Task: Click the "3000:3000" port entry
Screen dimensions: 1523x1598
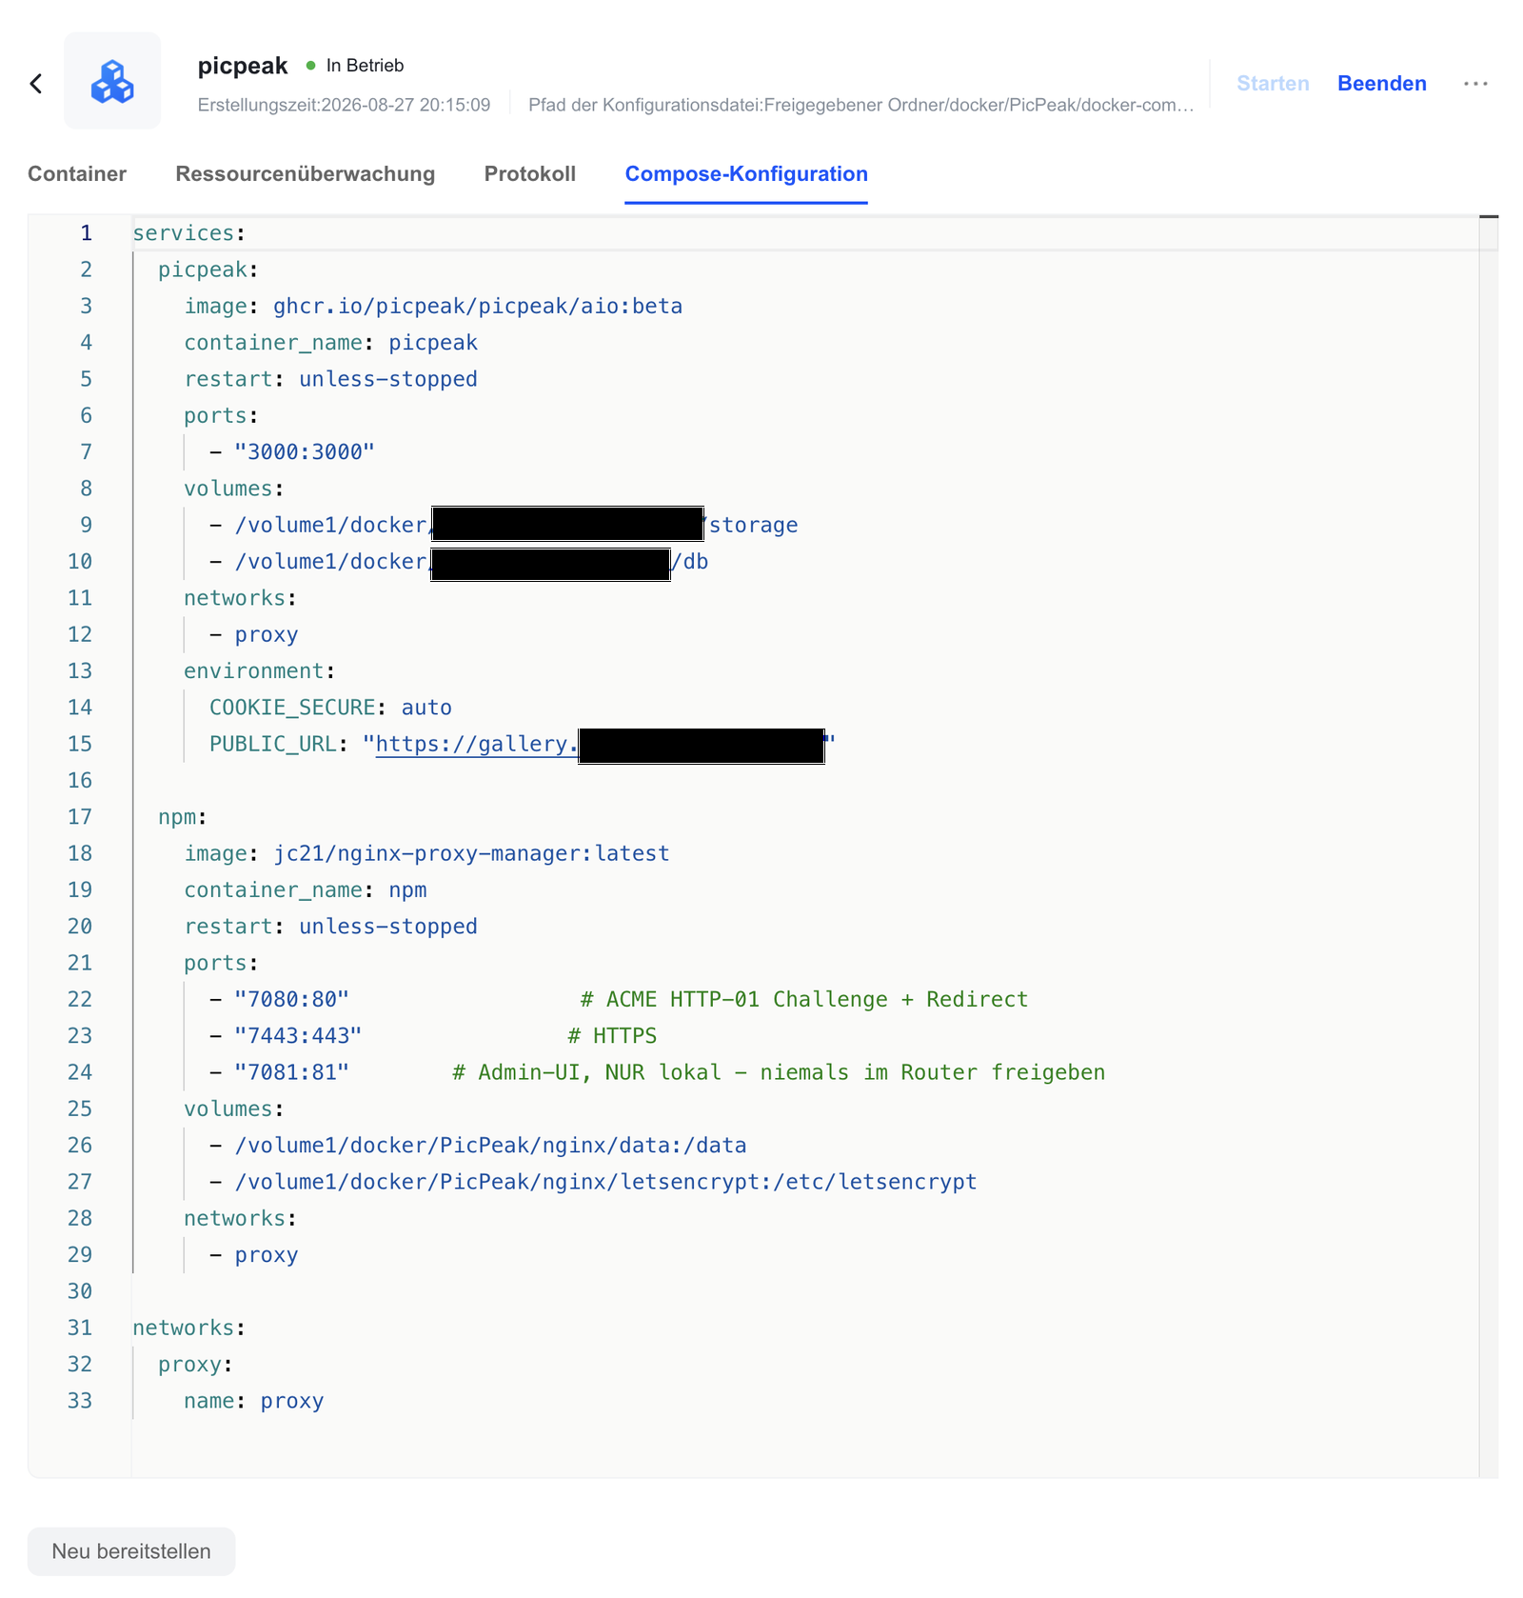Action: (x=305, y=452)
